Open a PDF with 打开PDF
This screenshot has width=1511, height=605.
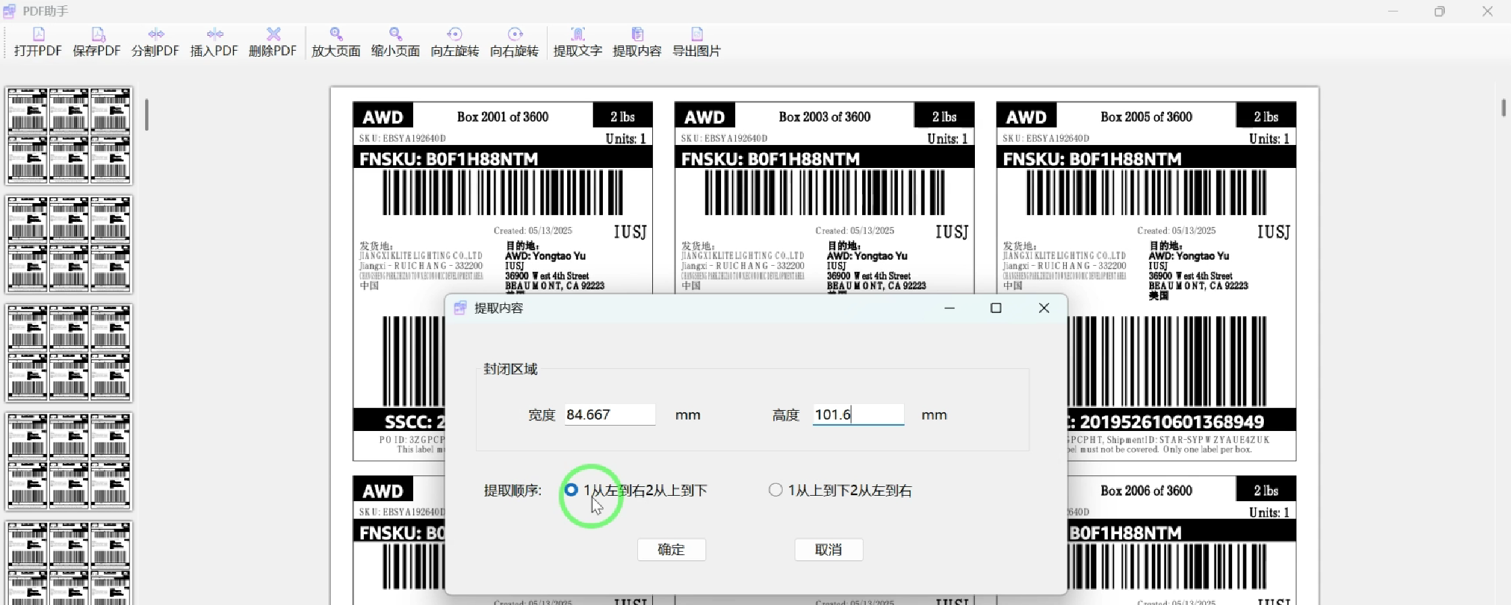(38, 42)
